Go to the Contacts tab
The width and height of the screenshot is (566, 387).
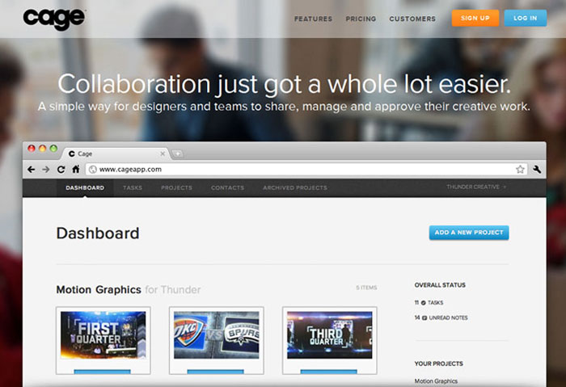[227, 188]
